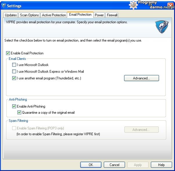Switch to the Updates tab

pos(11,15)
